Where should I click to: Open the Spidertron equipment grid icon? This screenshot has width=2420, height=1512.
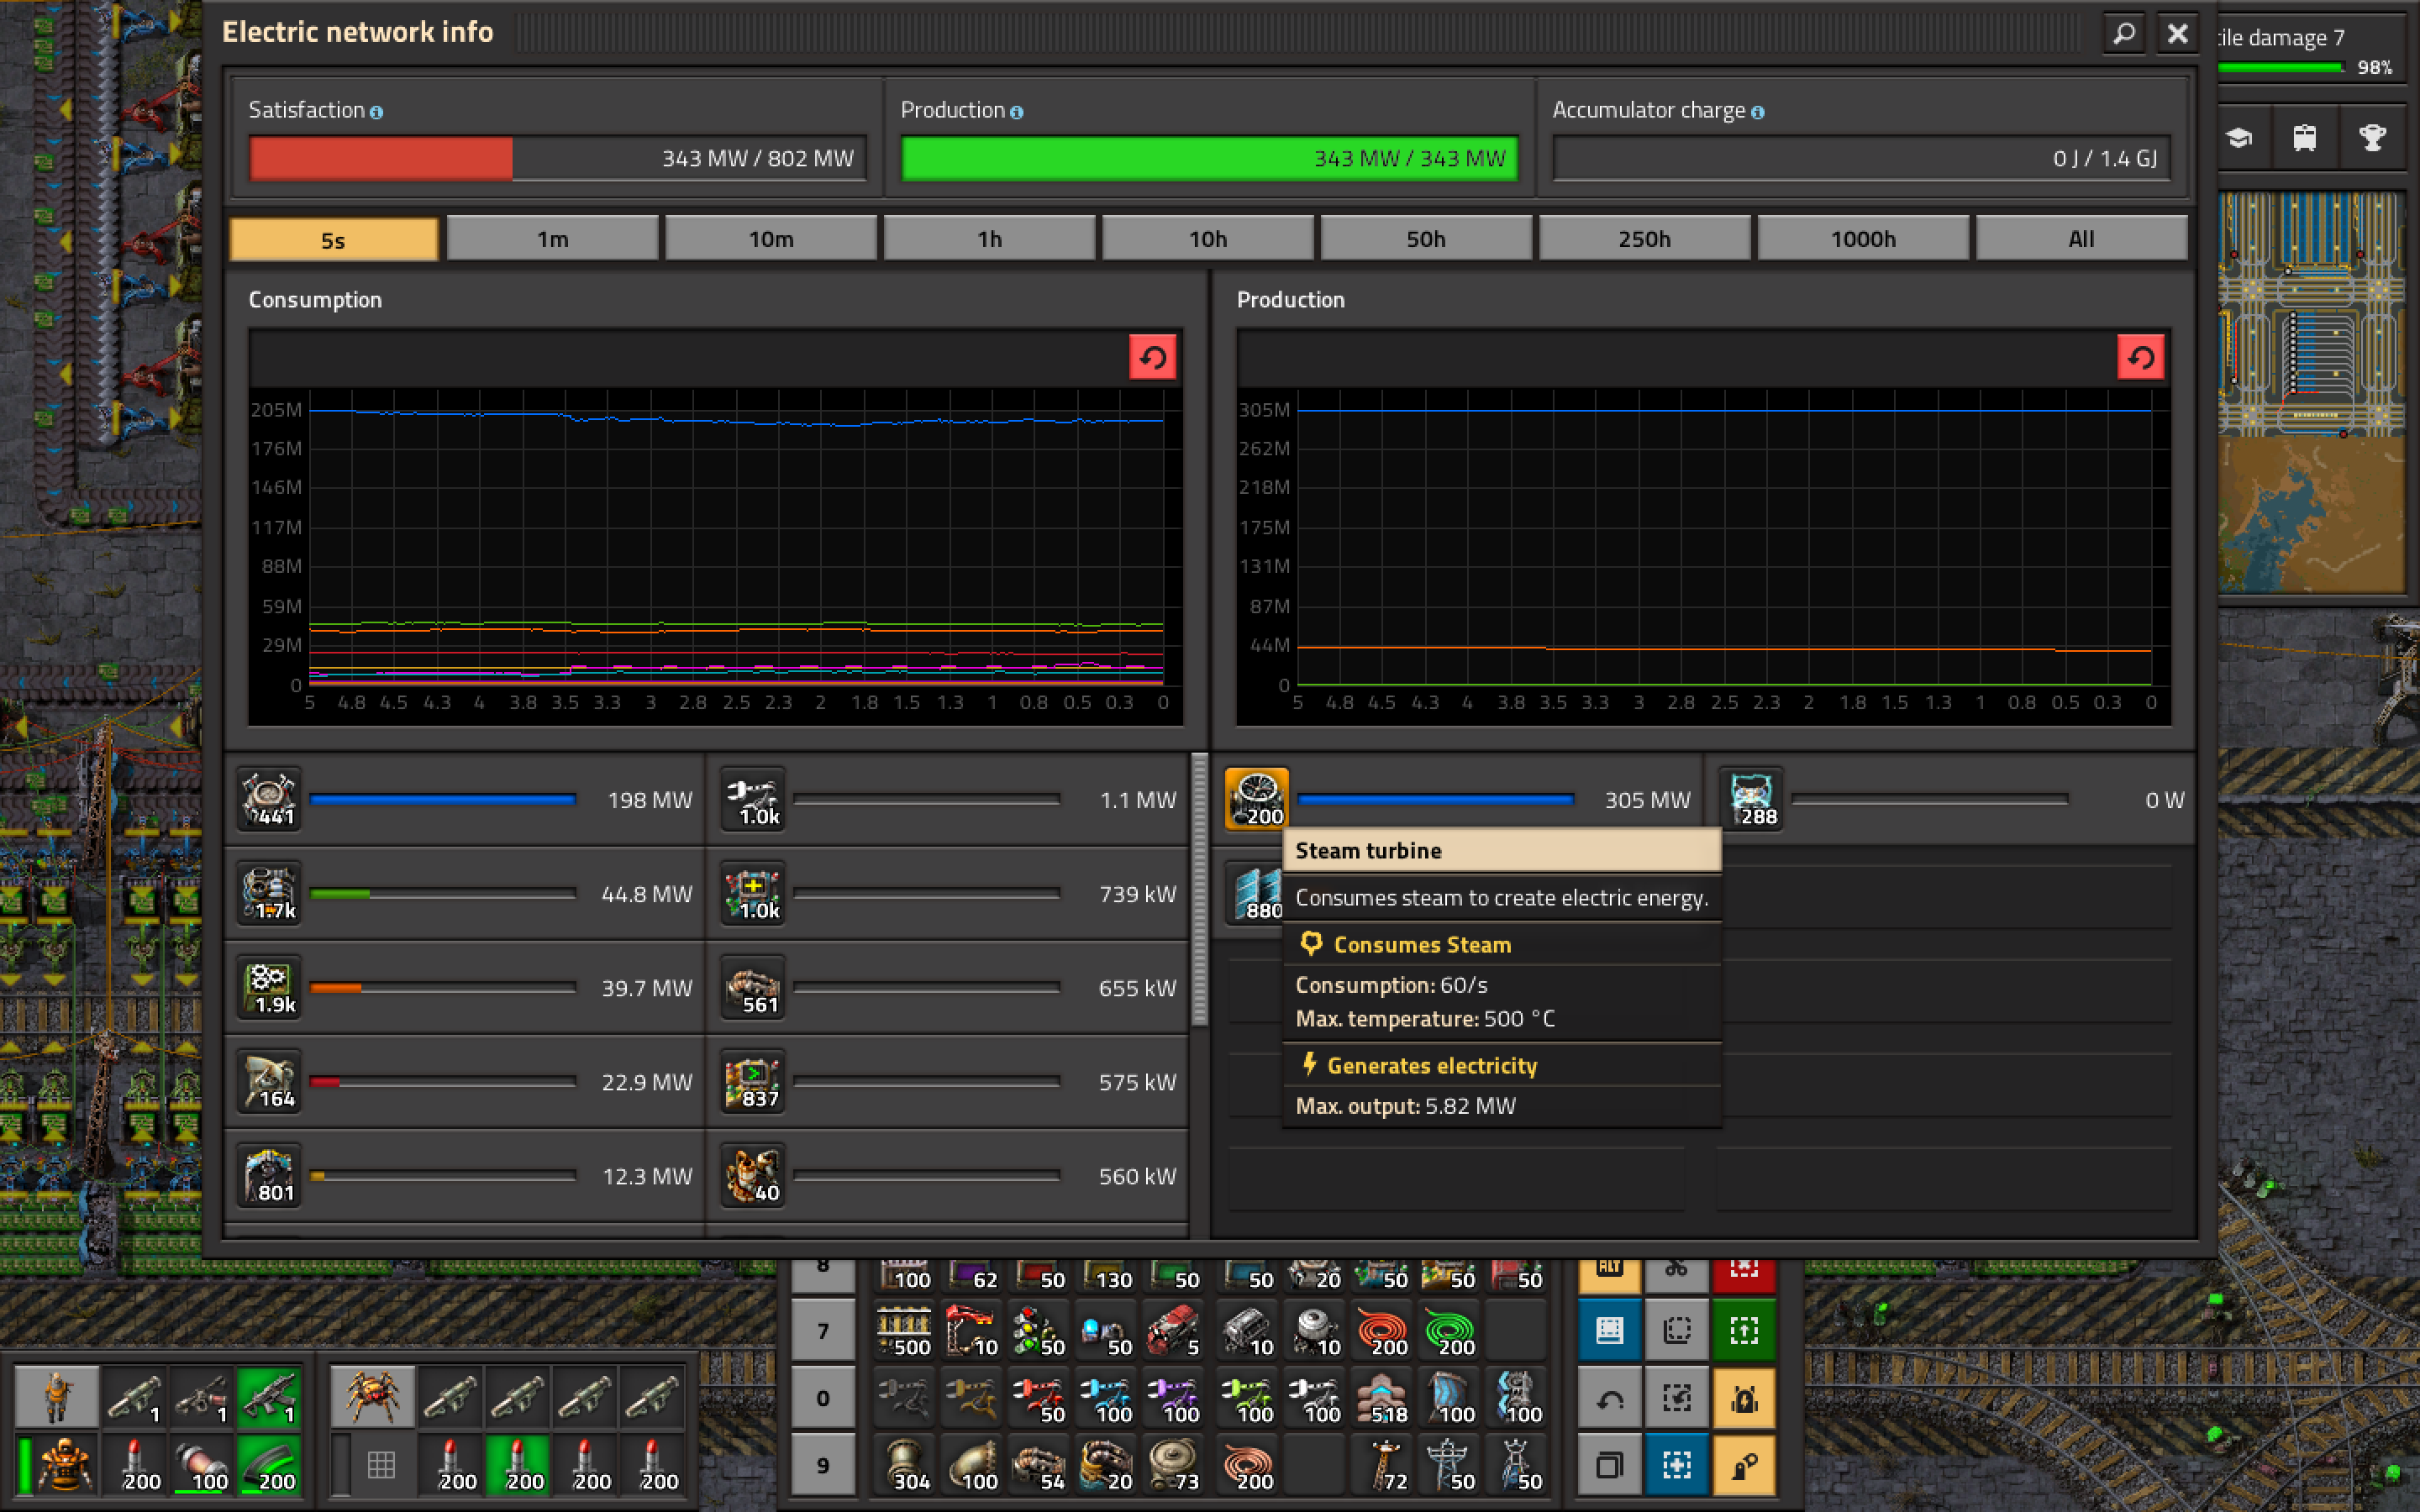[x=381, y=1464]
